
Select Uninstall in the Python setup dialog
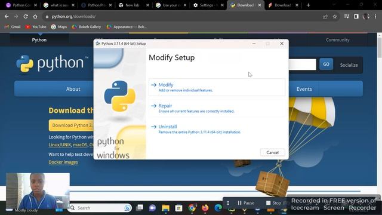click(x=217, y=129)
